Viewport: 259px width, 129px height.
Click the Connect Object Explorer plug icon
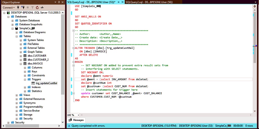(18, 8)
